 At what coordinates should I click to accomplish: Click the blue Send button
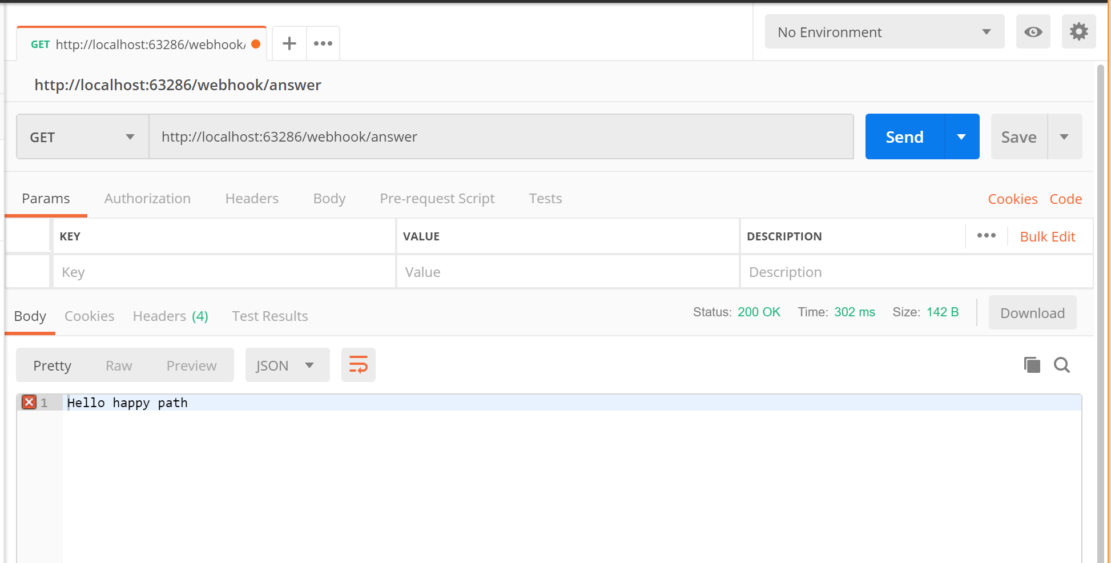click(x=905, y=137)
